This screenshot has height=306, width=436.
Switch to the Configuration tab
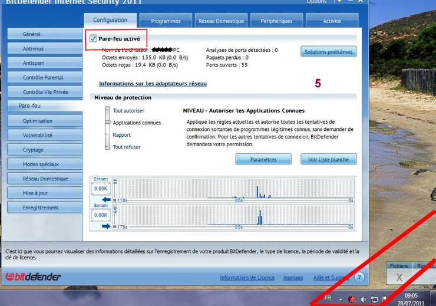[110, 20]
